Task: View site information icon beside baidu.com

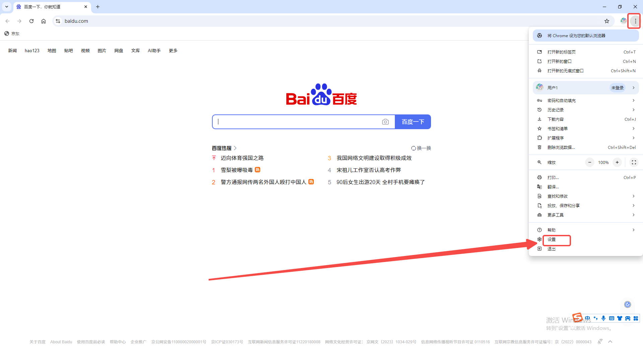Action: point(58,21)
